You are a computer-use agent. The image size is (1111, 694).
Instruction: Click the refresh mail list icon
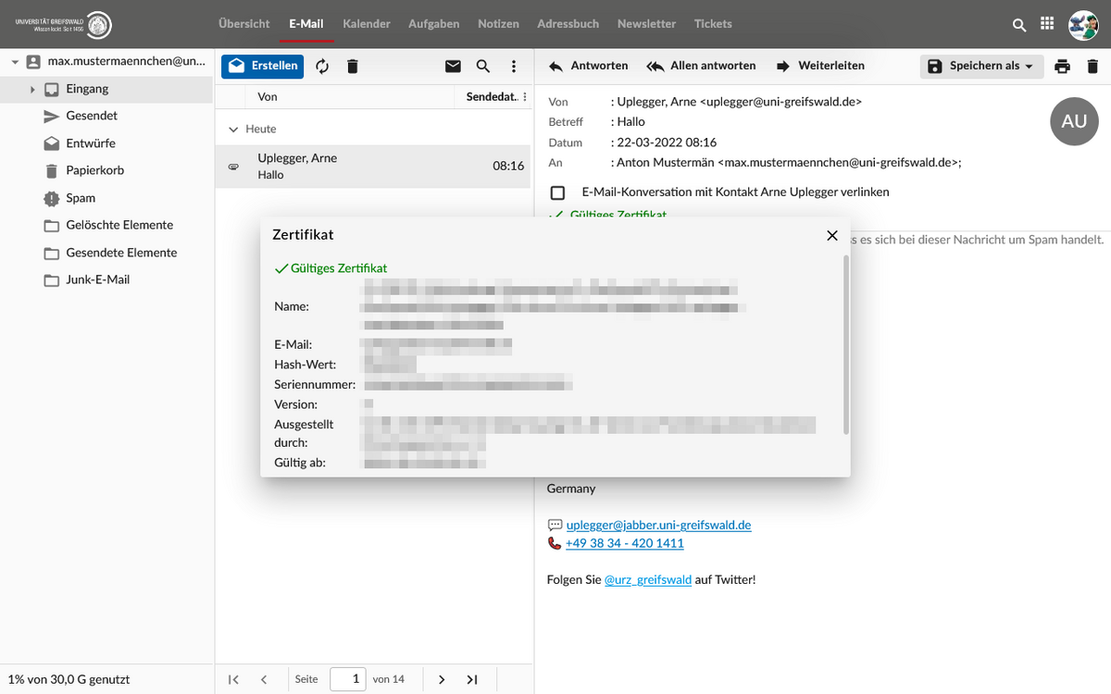[322, 67]
